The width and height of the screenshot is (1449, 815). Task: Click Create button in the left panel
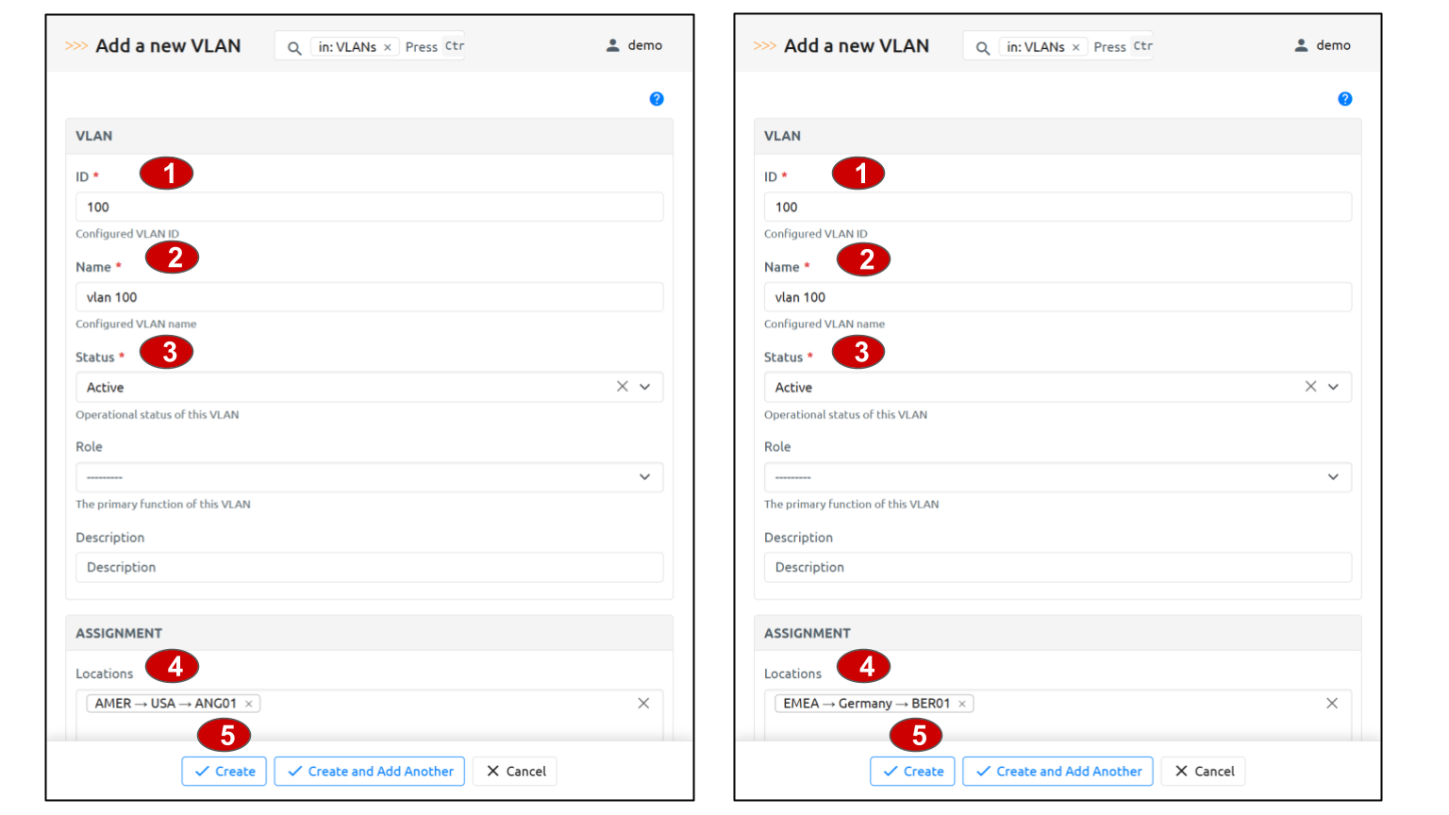[225, 771]
